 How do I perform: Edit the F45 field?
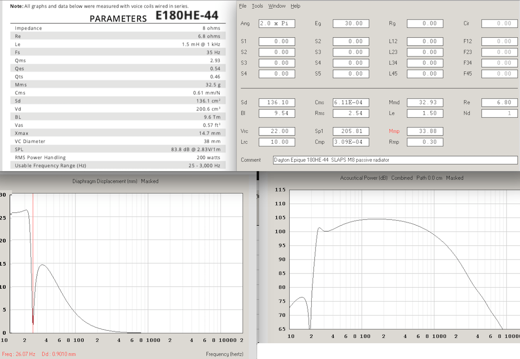pyautogui.click(x=499, y=74)
